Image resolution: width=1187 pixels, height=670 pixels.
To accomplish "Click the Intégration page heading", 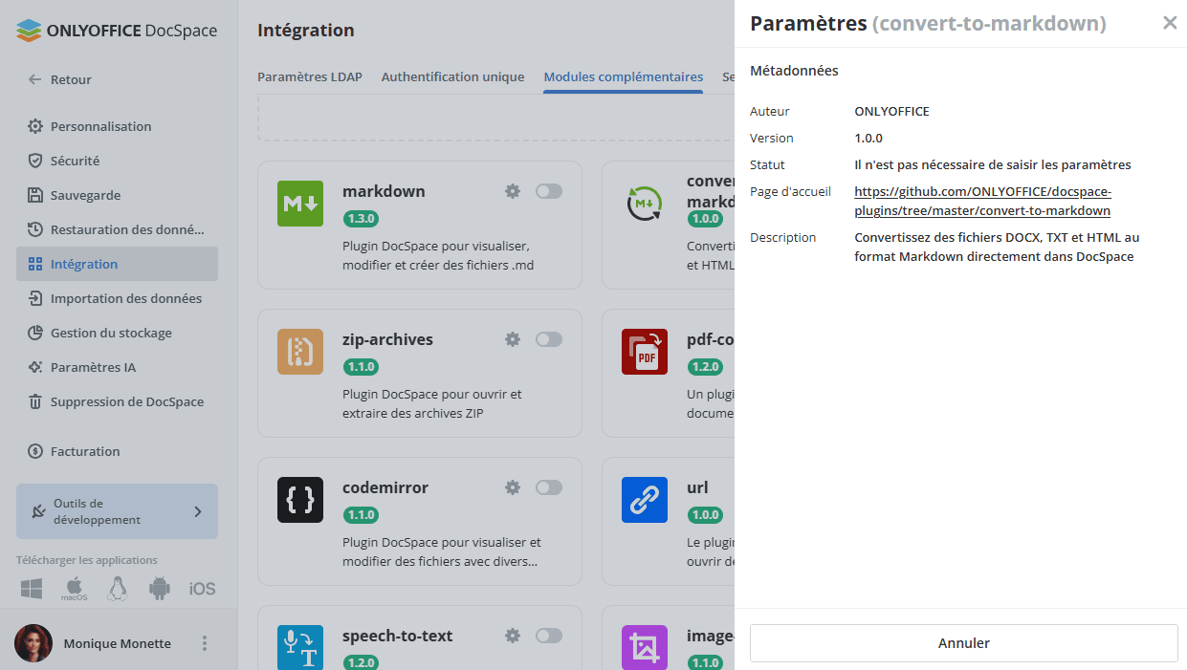I will (306, 31).
